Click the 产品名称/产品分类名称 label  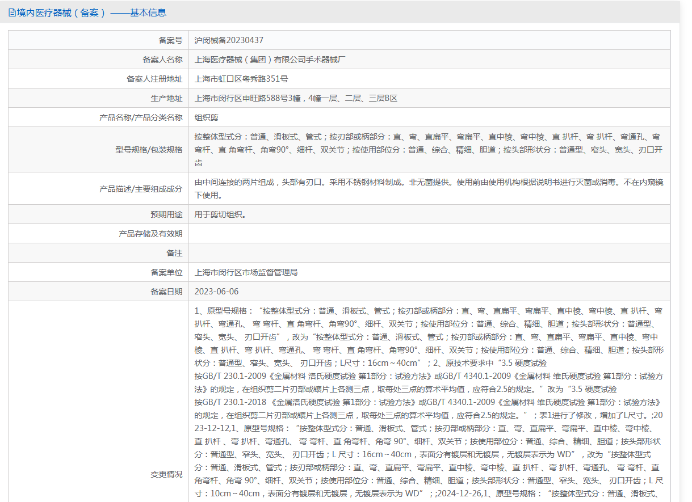coord(141,117)
